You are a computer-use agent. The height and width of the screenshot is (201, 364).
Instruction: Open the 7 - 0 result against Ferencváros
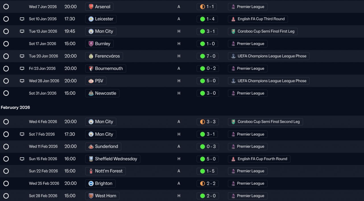pyautogui.click(x=208, y=56)
